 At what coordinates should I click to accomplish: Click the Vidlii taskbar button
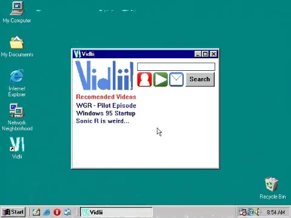[x=116, y=212]
